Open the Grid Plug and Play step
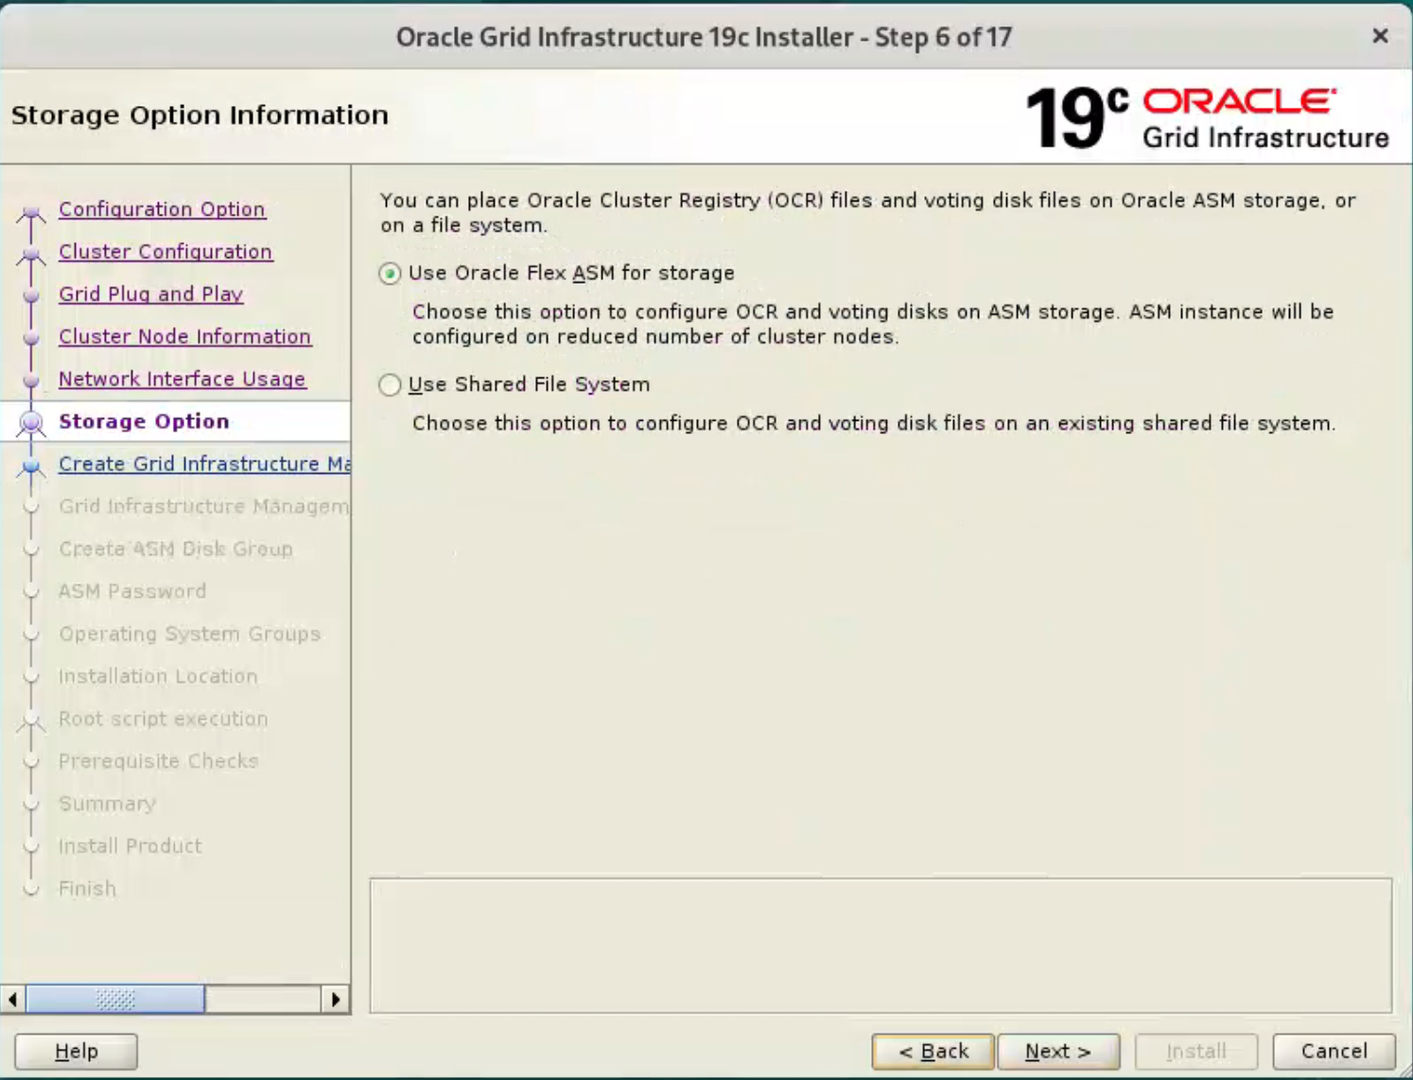Image resolution: width=1413 pixels, height=1080 pixels. tap(150, 294)
